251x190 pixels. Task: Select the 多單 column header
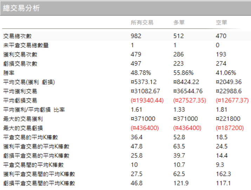click(179, 22)
